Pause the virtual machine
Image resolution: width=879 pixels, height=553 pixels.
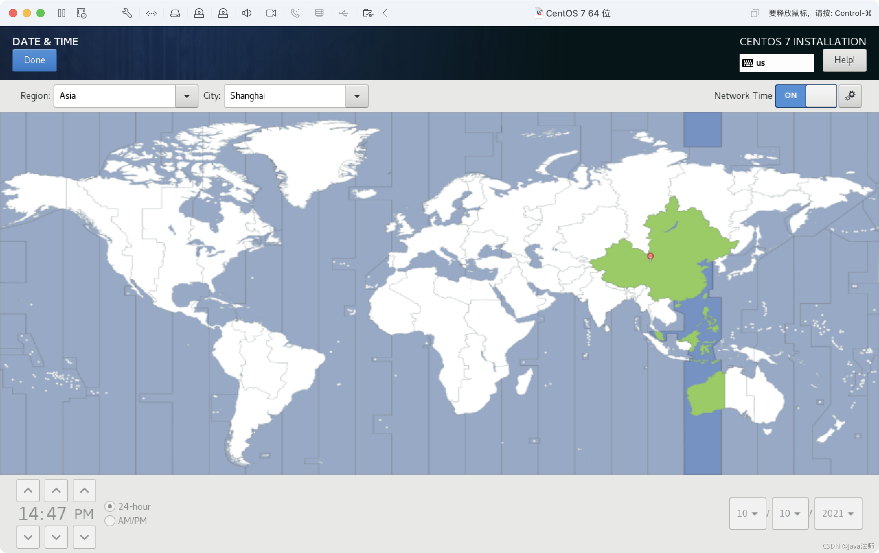point(62,13)
